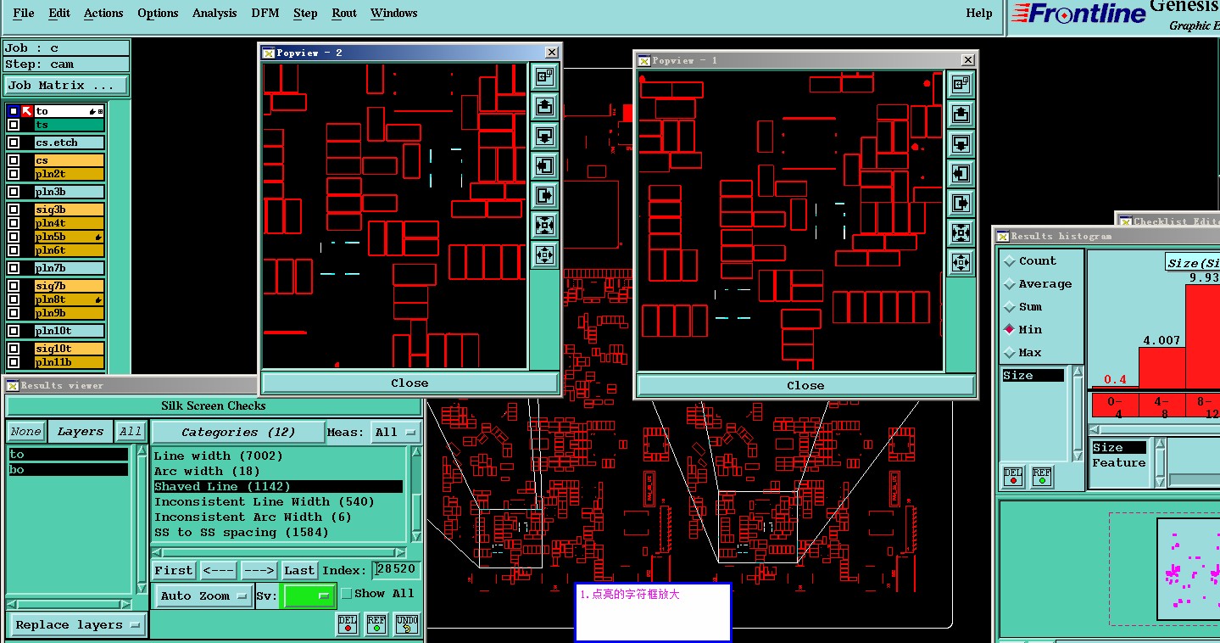
Task: Open the Auto Zoom dropdown
Action: [203, 595]
